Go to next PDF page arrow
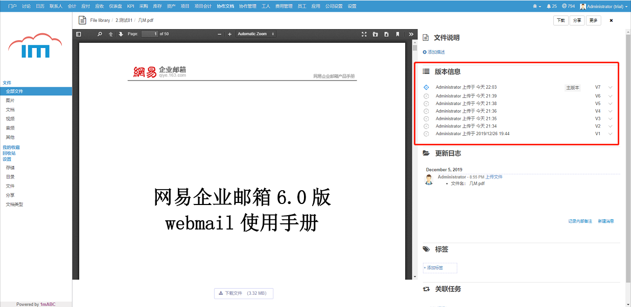This screenshot has height=307, width=631. click(121, 34)
